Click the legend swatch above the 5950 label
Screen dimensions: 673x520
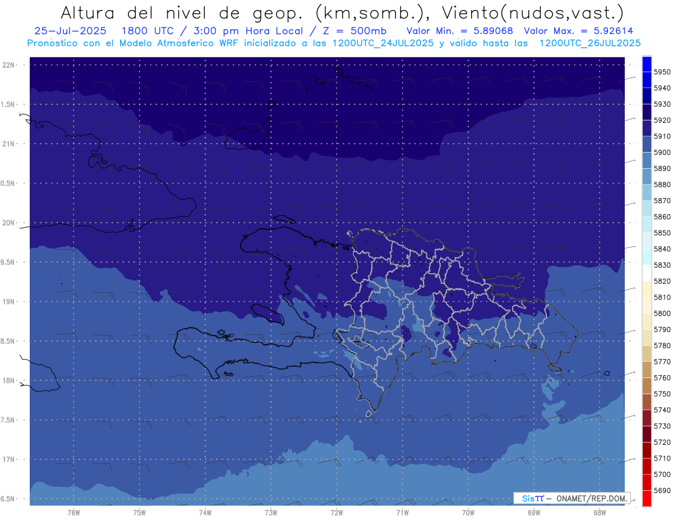647,64
